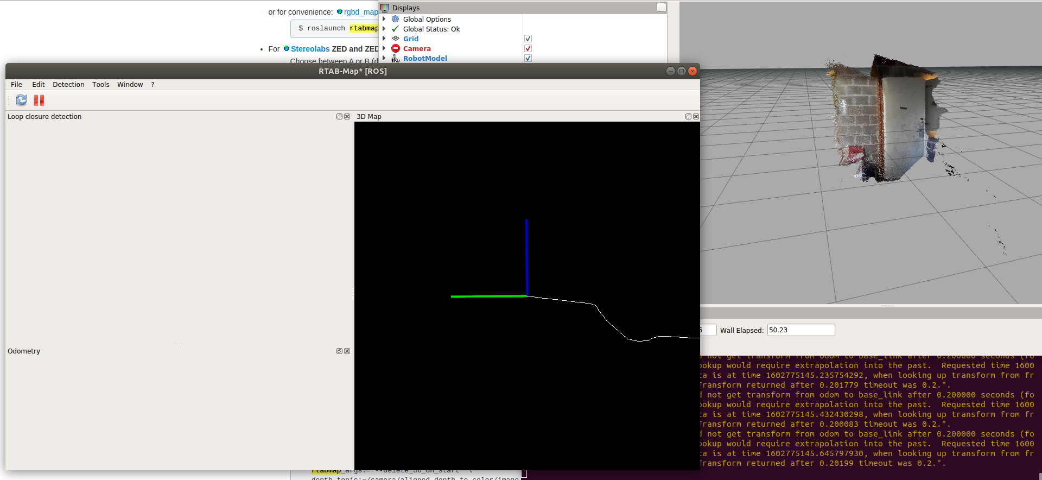Click the green axis in 3D Map

click(x=488, y=296)
